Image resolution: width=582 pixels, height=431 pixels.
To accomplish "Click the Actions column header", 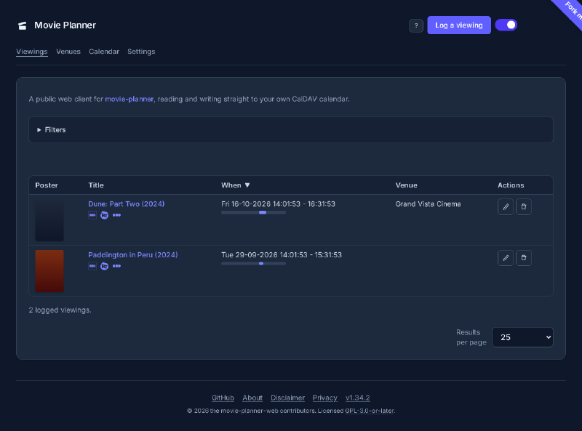I will tap(511, 185).
